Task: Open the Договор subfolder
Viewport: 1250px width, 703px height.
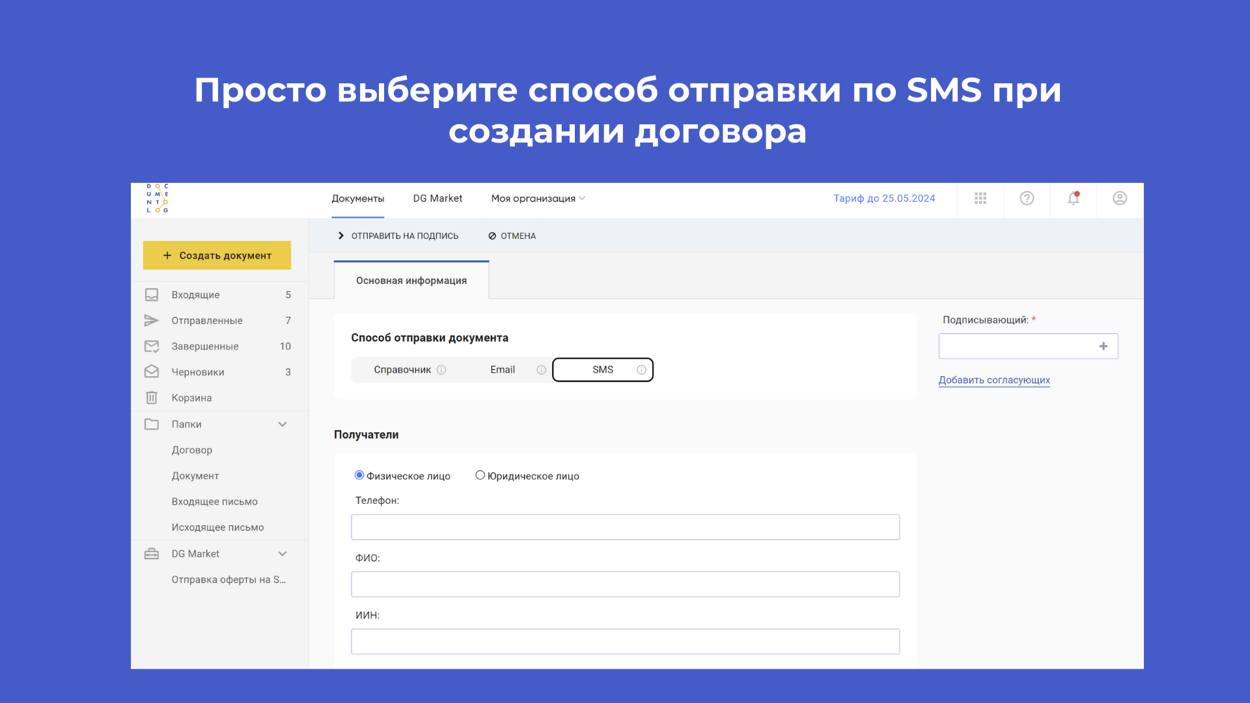Action: [x=192, y=450]
